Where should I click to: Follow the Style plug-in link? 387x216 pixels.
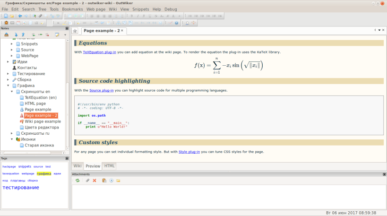[189, 152]
